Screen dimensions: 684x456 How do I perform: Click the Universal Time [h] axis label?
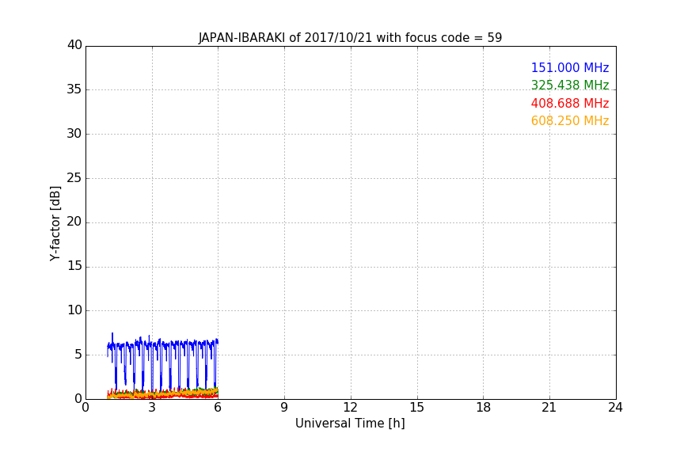350,424
